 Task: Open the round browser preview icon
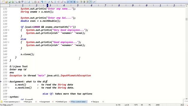coord(77,2)
